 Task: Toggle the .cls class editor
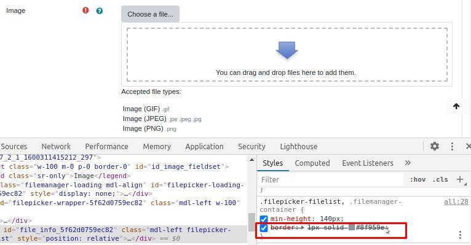440,180
